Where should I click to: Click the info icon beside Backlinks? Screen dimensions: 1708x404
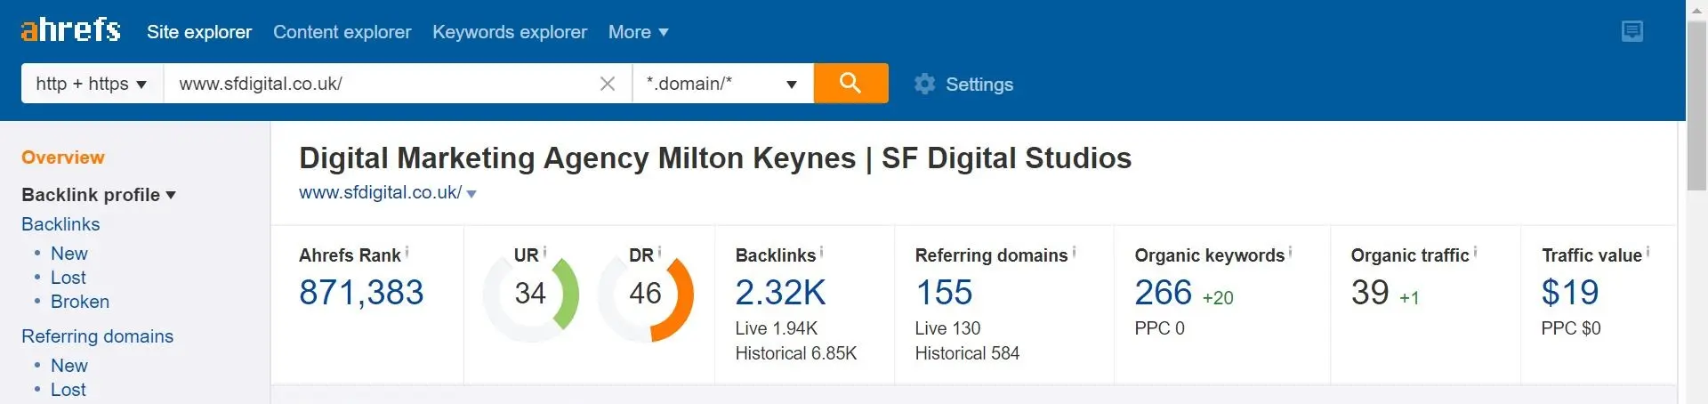(x=821, y=253)
